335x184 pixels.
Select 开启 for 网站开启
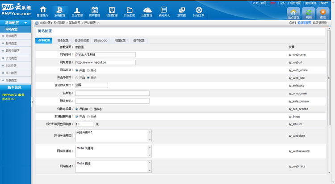77,70
